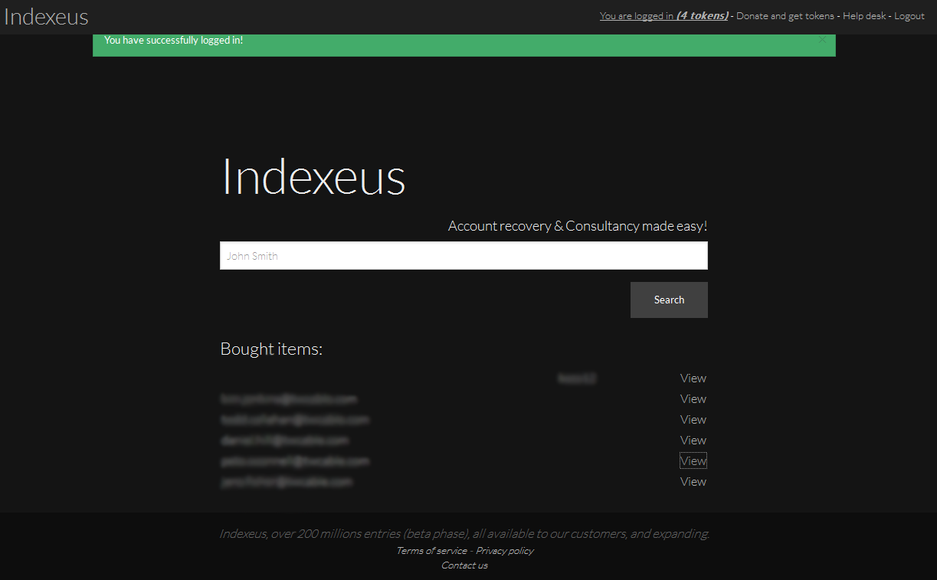937x580 pixels.
Task: Click the 'Bought items:' section heading
Action: pos(271,349)
